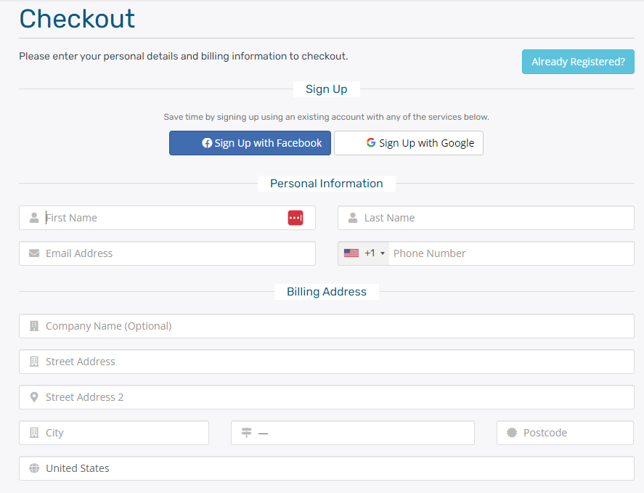Click the Facebook logo on the Facebook button
The height and width of the screenshot is (493, 644).
click(x=205, y=143)
